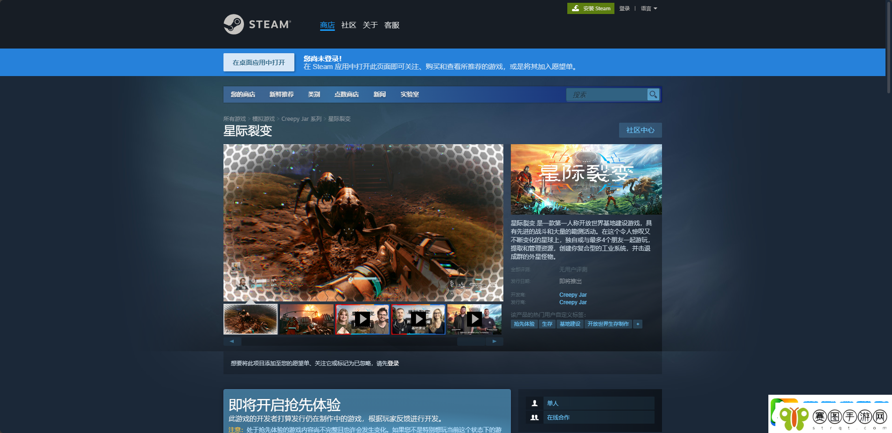This screenshot has width=892, height=433.
Task: Click the 开放世界生存制作 tag
Action: [x=608, y=324]
